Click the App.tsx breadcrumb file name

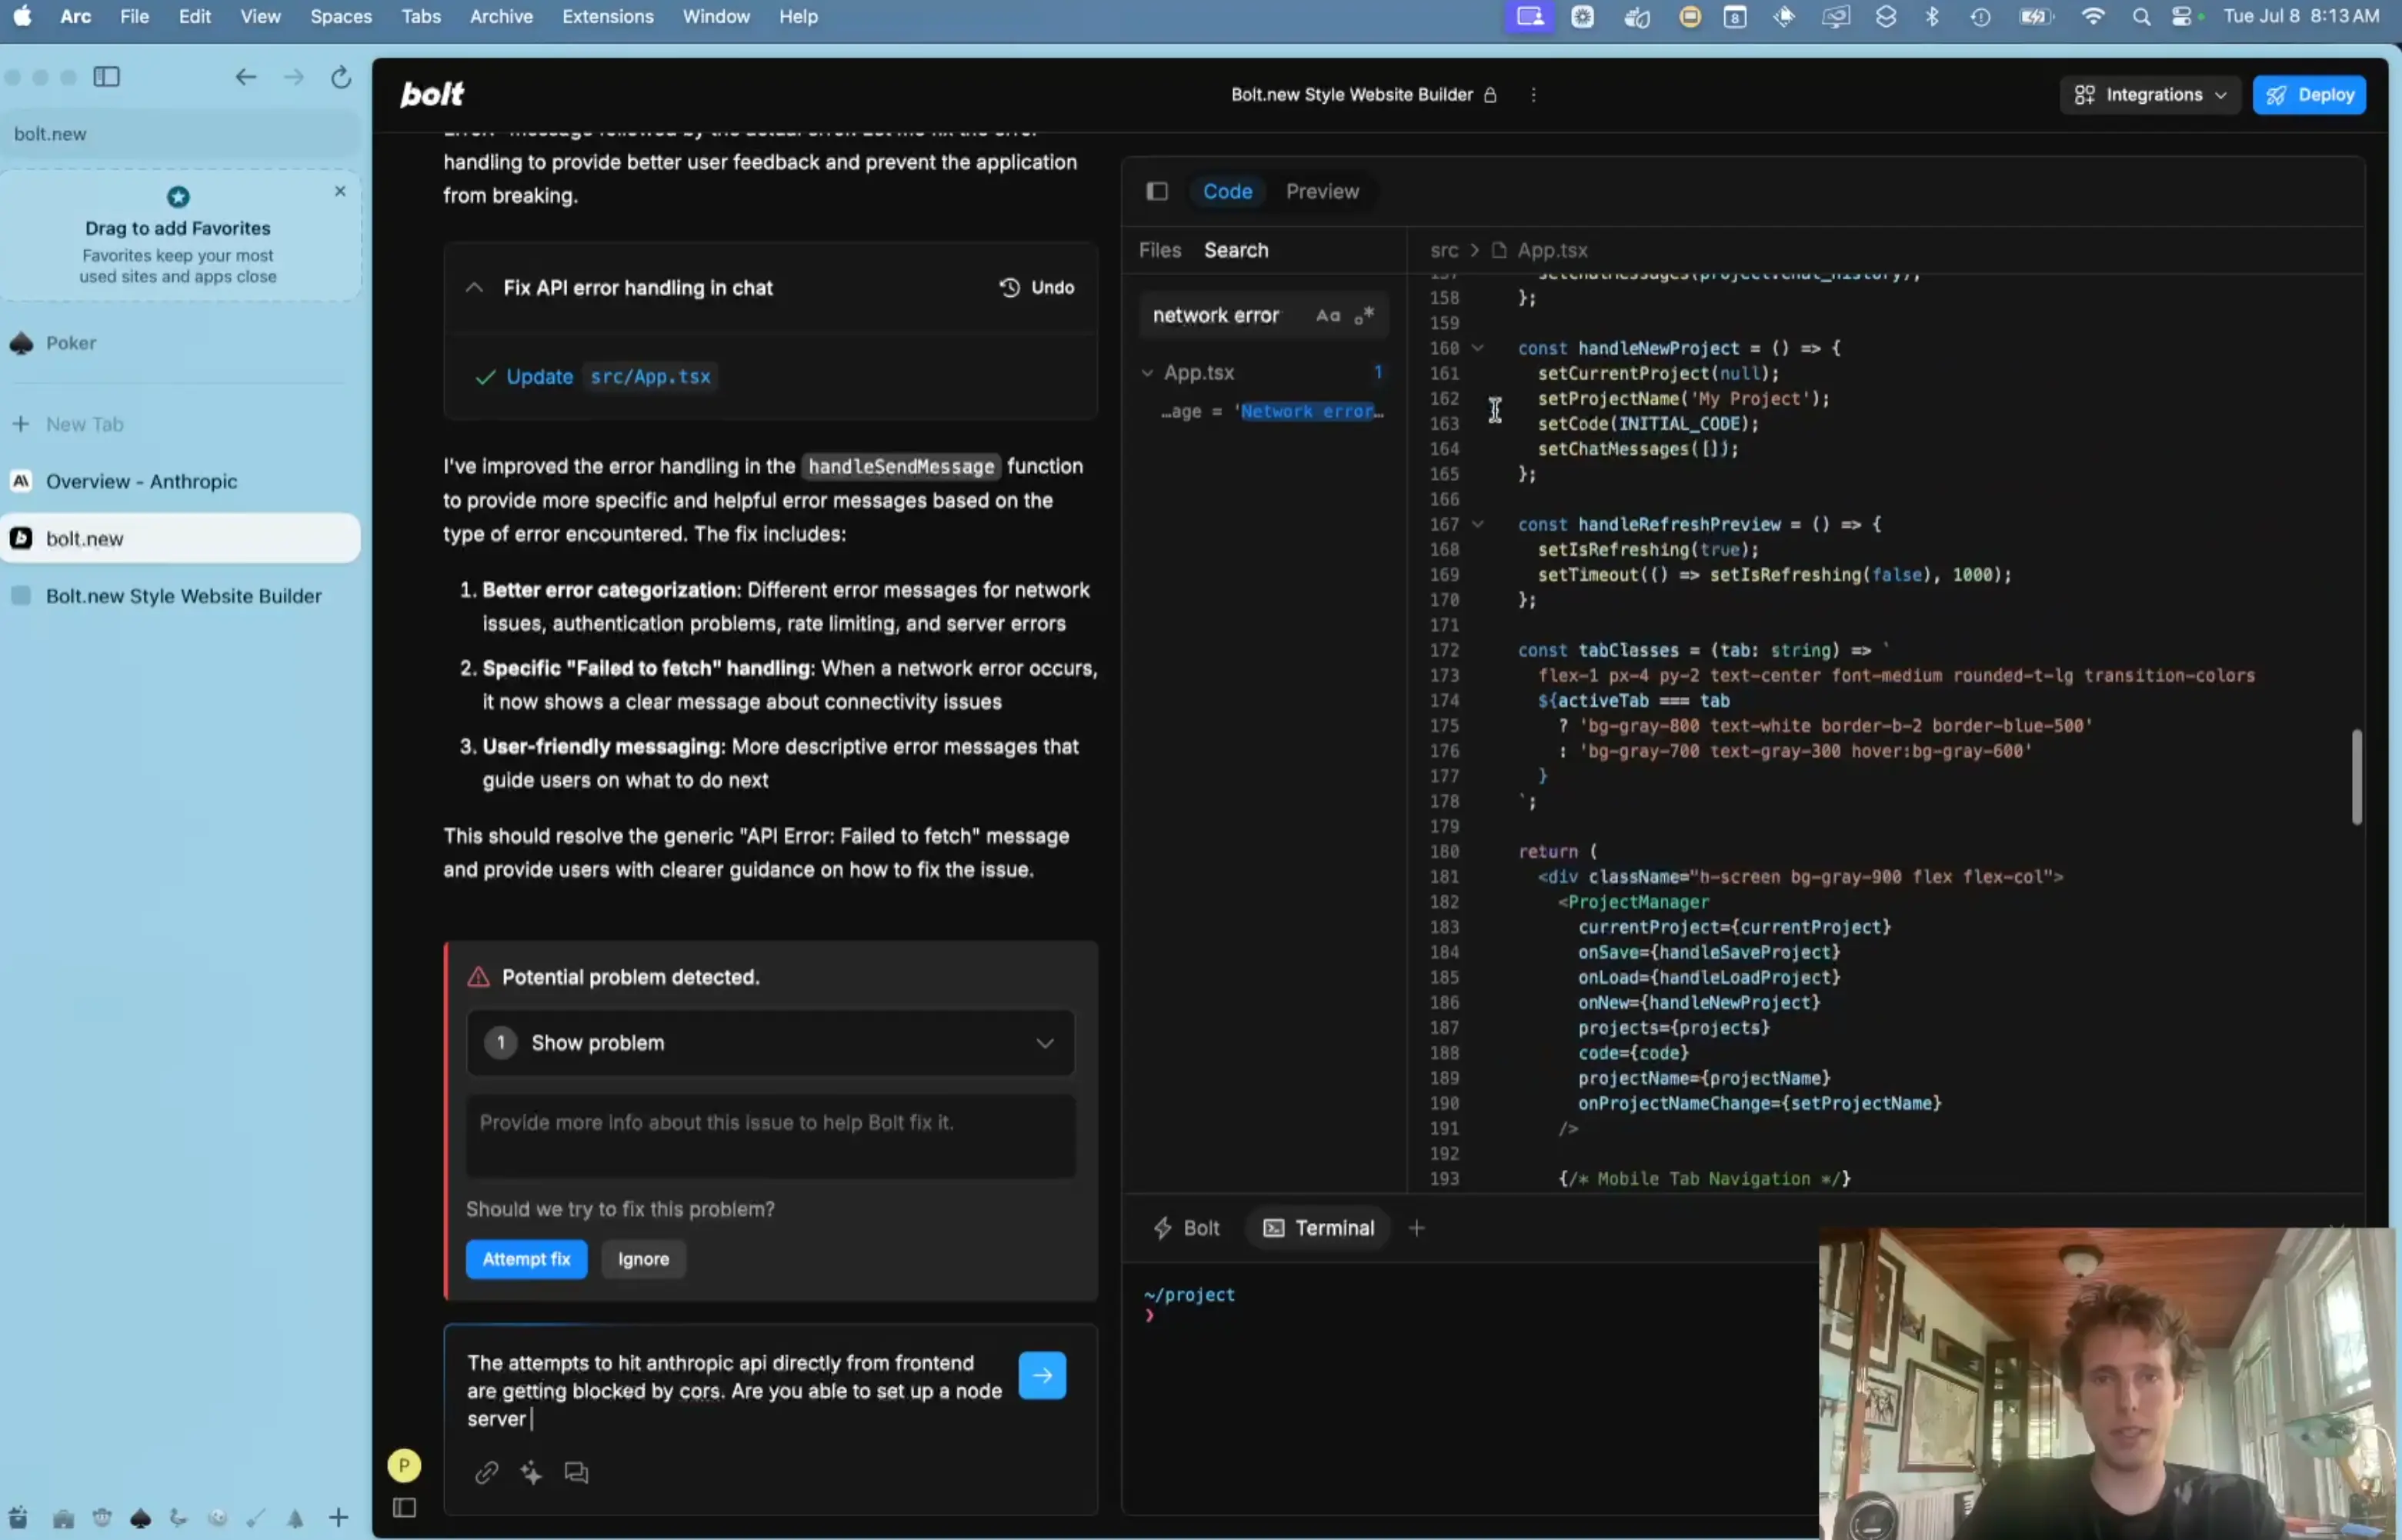pos(1552,250)
